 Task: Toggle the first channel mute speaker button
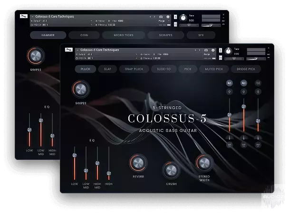click(230, 83)
